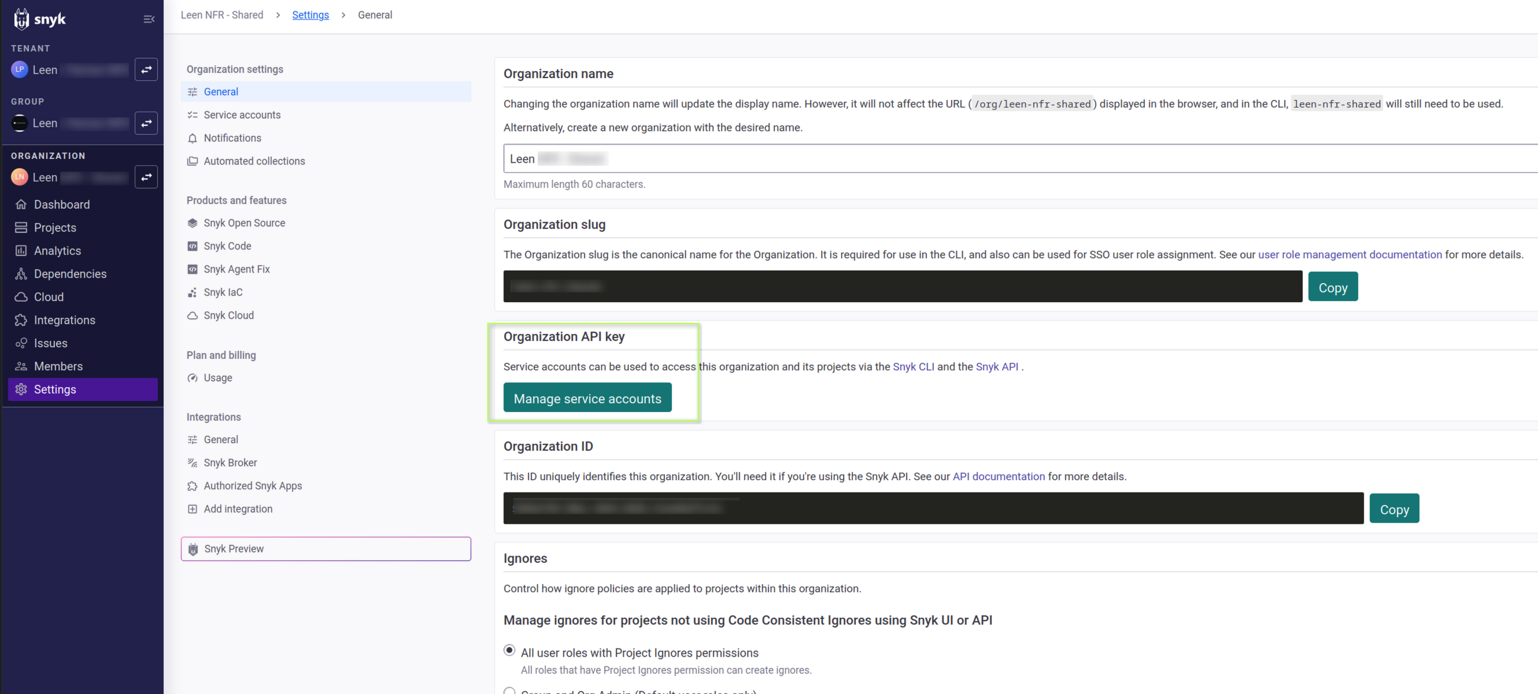This screenshot has width=1538, height=694.
Task: Open Projects from the sidebar icon
Action: click(x=21, y=227)
